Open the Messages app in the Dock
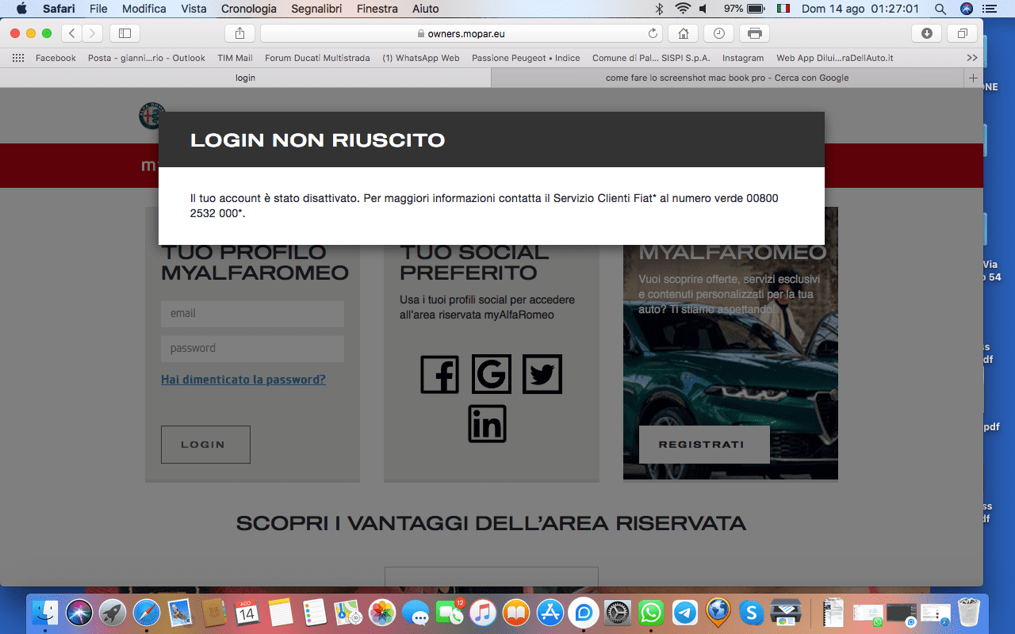The width and height of the screenshot is (1015, 634). coord(416,613)
